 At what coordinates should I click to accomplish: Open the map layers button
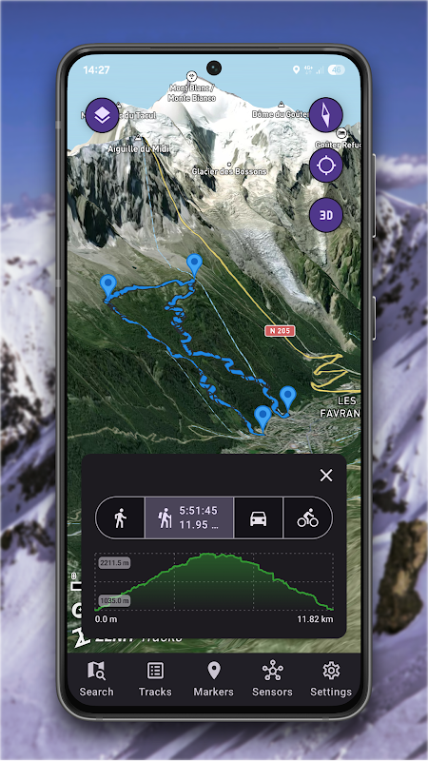tap(103, 115)
